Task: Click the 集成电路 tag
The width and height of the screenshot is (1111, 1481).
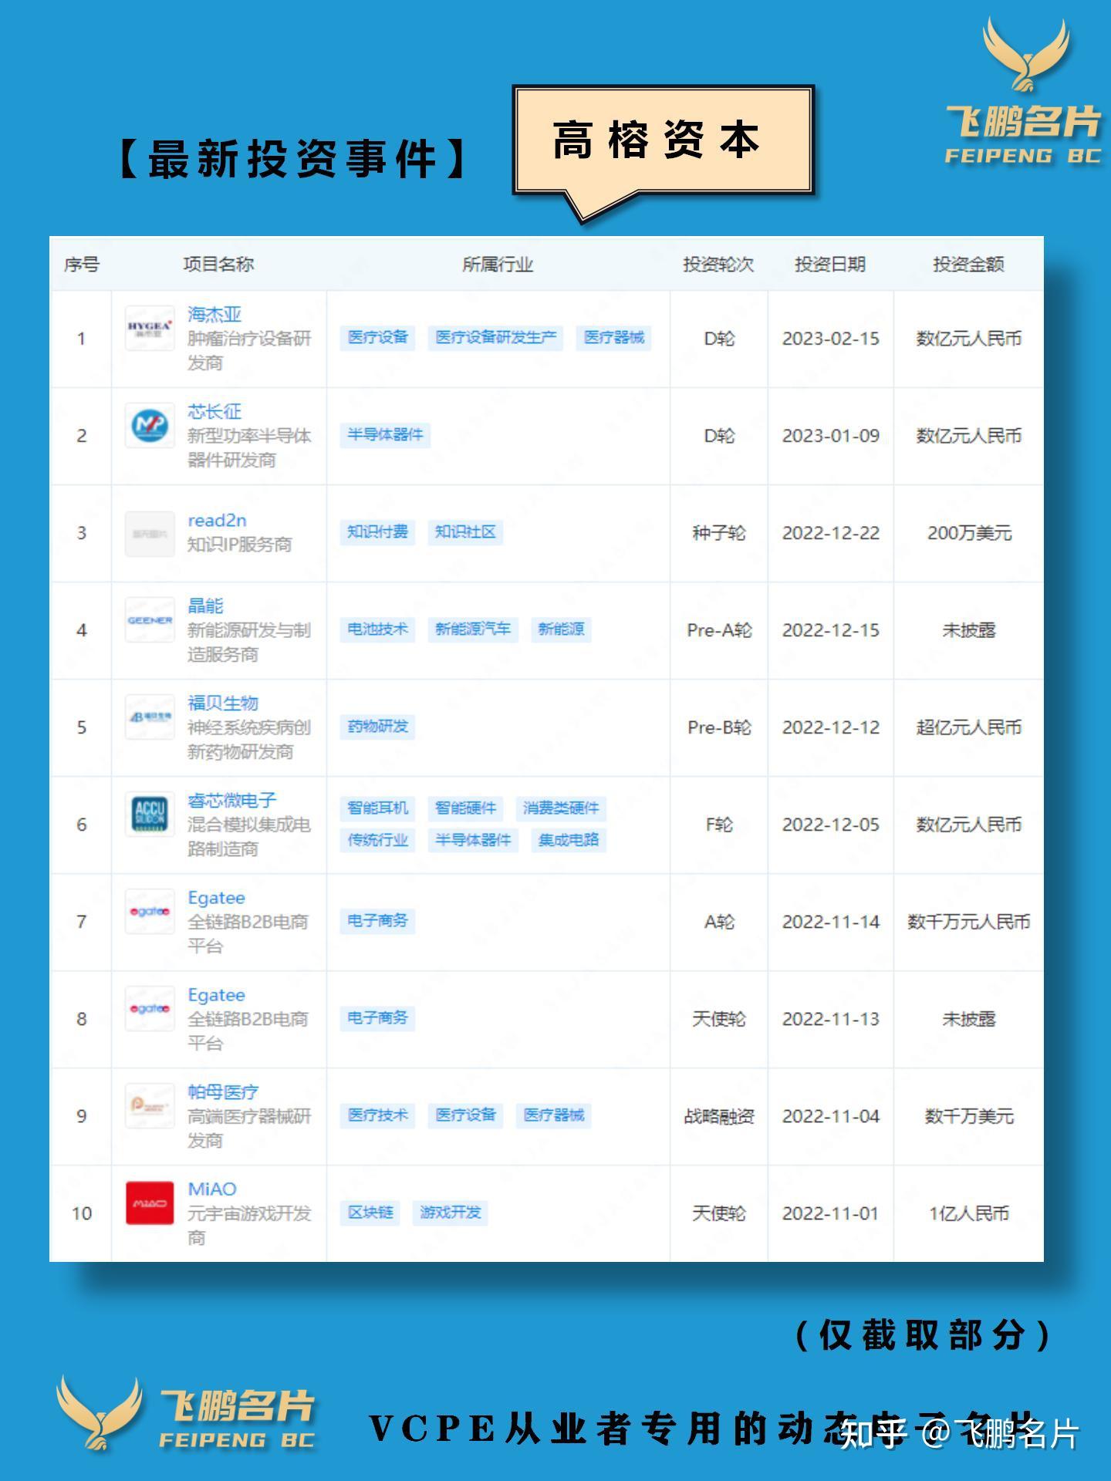Action: tap(569, 840)
